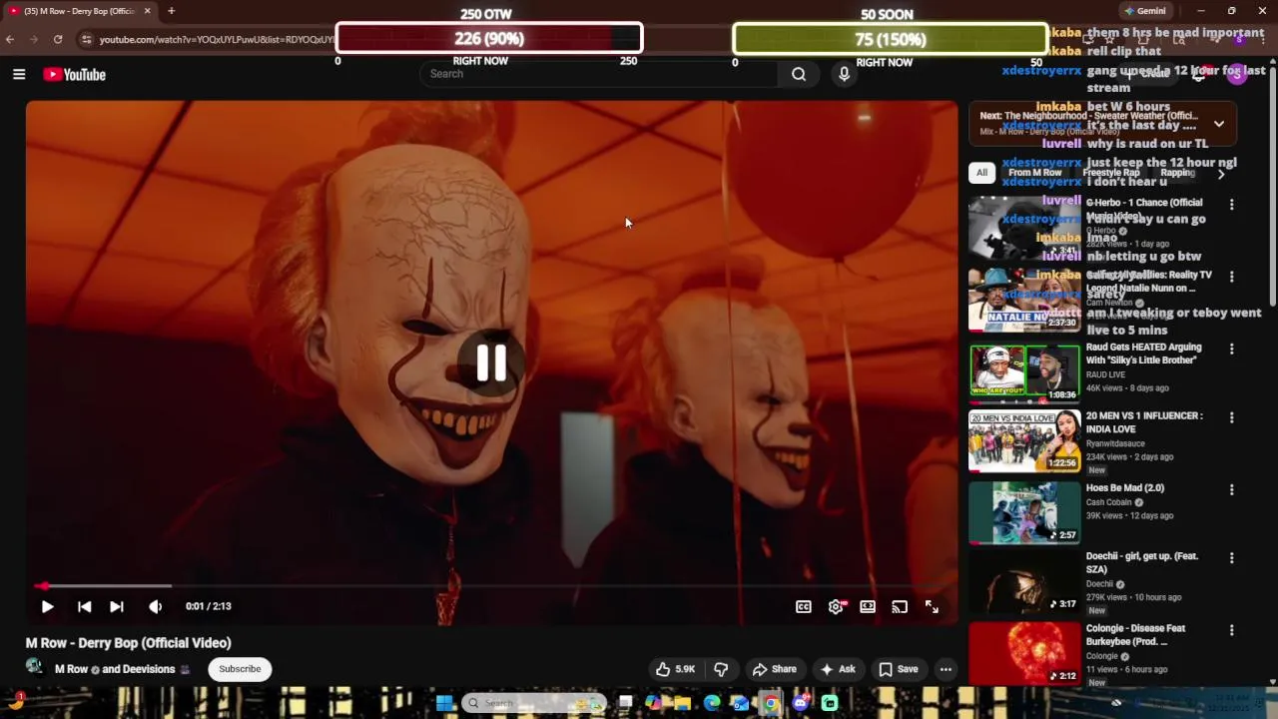Screen dimensions: 1278x719
Task: Open options menu for G Herbo 1 Chance
Action: point(1231,205)
